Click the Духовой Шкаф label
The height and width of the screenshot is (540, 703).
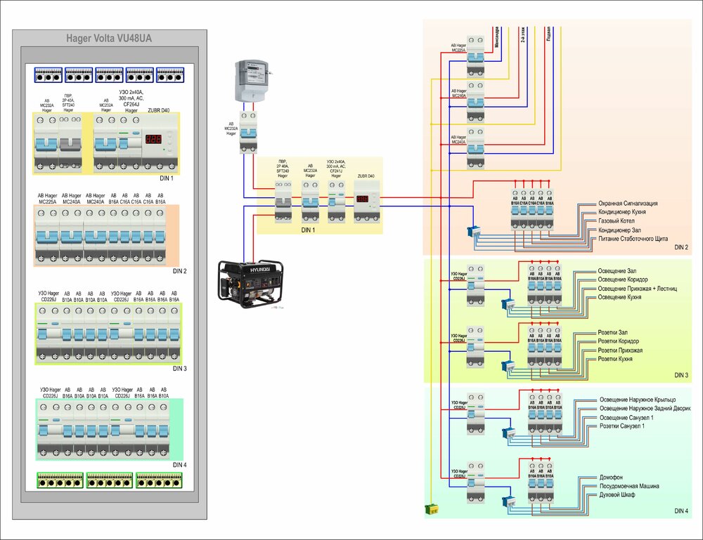click(x=617, y=495)
